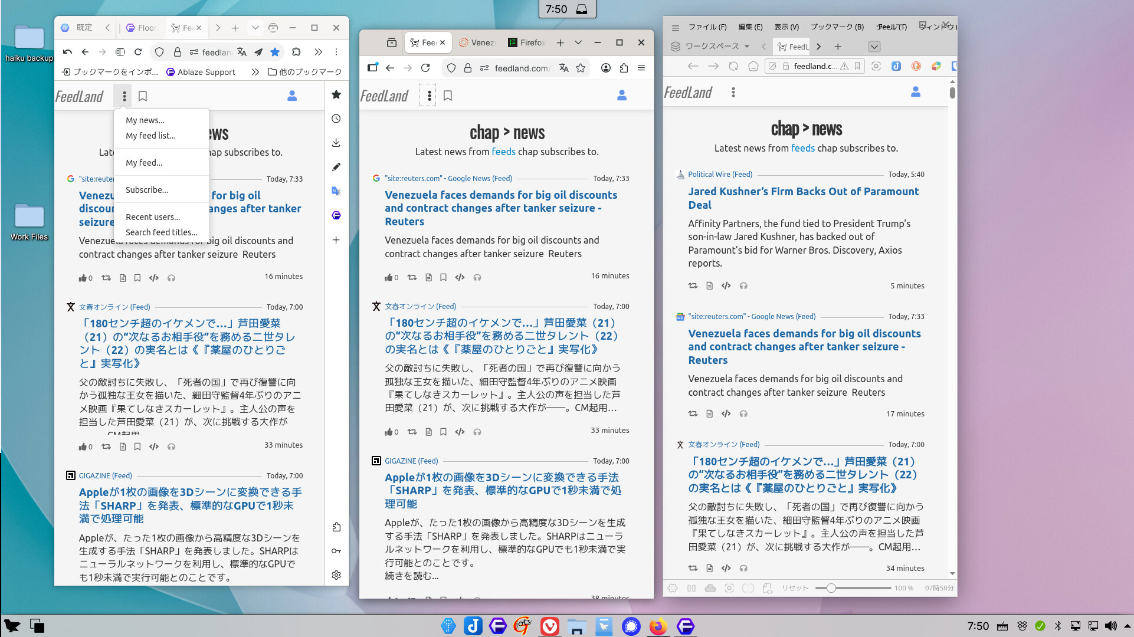The image size is (1134, 637).
Task: Click FeedLand user profile icon in middle window
Action: coord(621,96)
